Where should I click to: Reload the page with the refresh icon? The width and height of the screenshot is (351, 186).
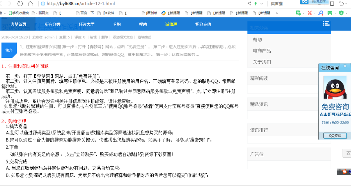pos(20,3)
